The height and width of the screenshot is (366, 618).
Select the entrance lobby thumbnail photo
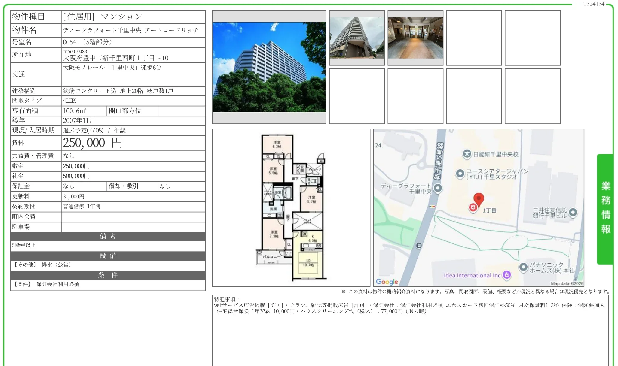click(x=415, y=38)
